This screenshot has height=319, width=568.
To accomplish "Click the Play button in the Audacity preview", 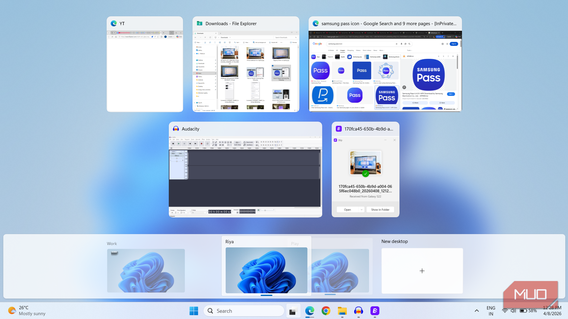I will click(x=179, y=144).
